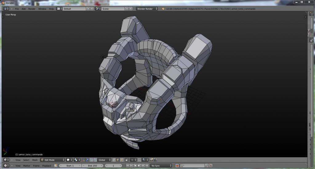The image size is (315, 169).
Task: Toggle the snap magnet icon
Action: click(x=140, y=160)
